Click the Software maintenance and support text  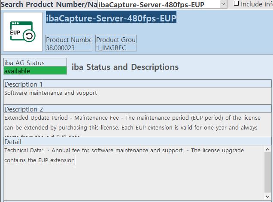point(51,93)
